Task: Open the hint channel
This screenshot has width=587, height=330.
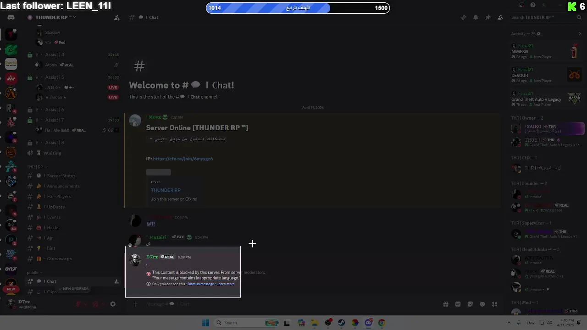Action: pyautogui.click(x=73, y=248)
